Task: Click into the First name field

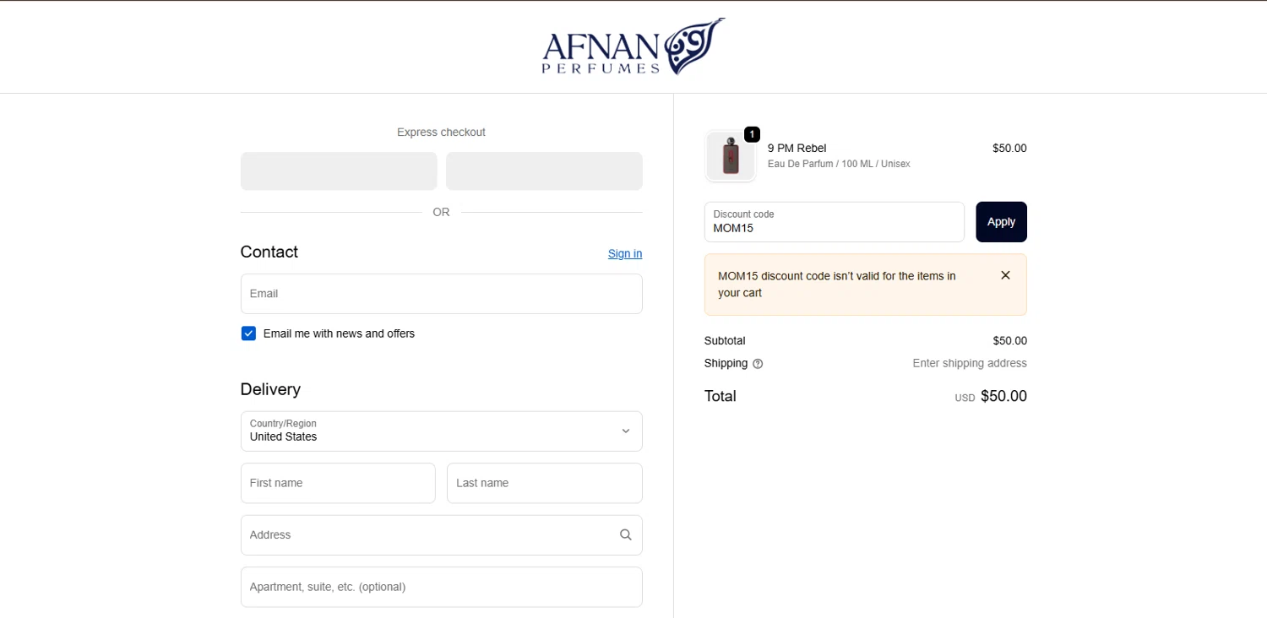Action: [x=338, y=483]
